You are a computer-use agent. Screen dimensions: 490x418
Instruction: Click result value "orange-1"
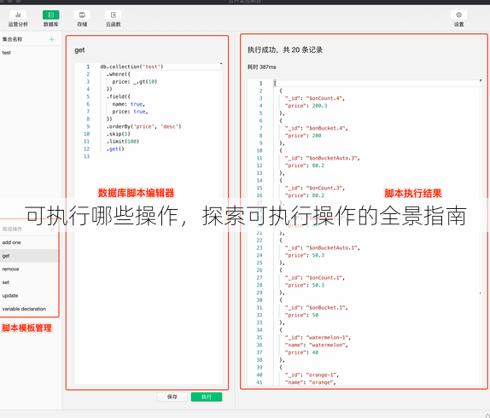pos(322,374)
